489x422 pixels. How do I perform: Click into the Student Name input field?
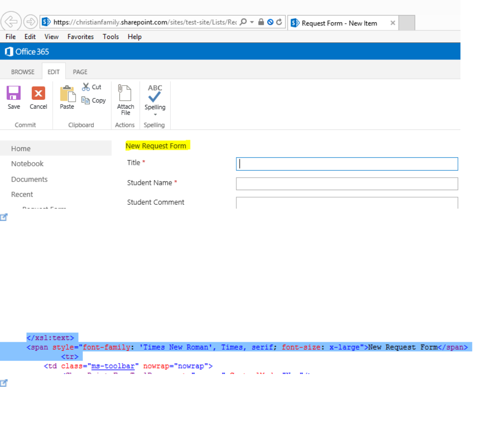(x=347, y=184)
